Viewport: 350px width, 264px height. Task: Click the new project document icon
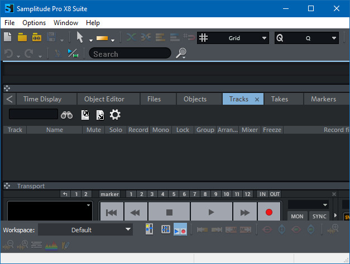(8, 37)
